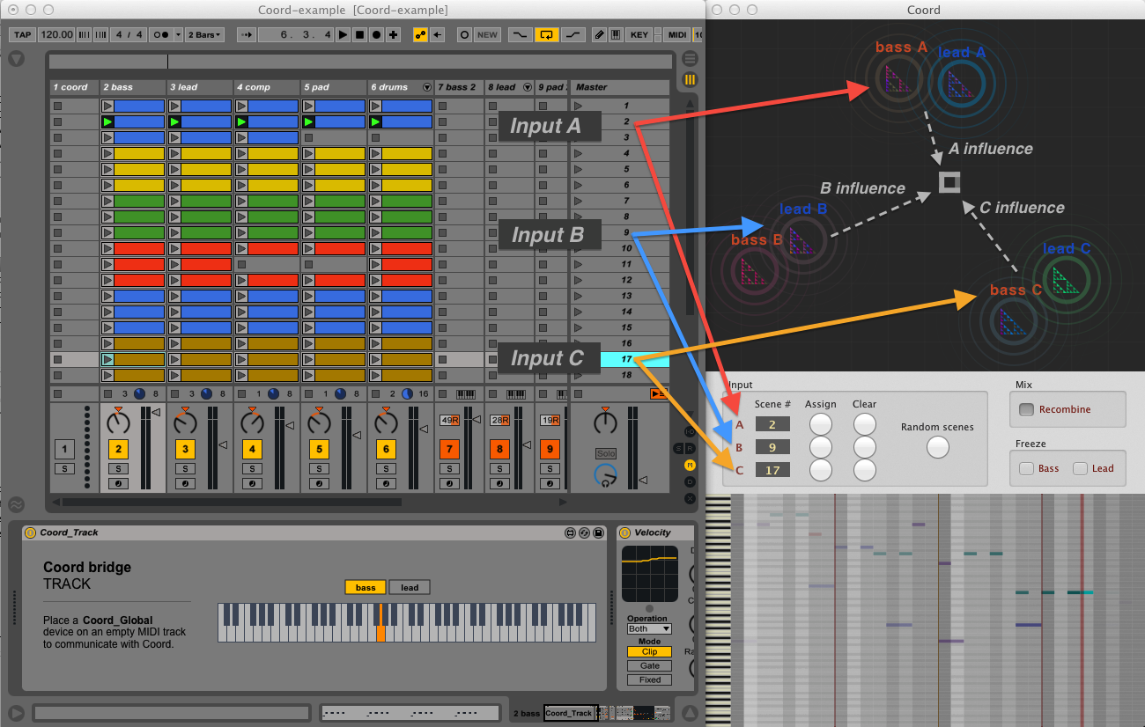Unfold the 6 drums group track

click(x=427, y=87)
